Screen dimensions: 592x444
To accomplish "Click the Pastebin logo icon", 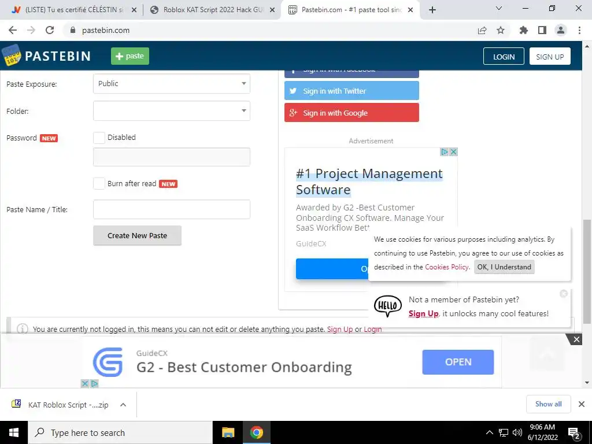I will pyautogui.click(x=12, y=55).
